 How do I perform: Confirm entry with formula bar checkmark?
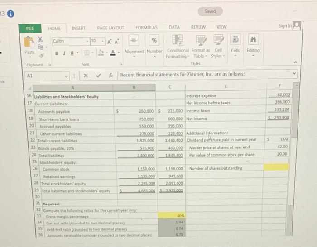click(98, 76)
